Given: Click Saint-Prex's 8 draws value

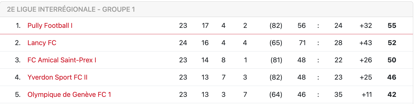Looking at the screenshot, I should pos(224,60).
